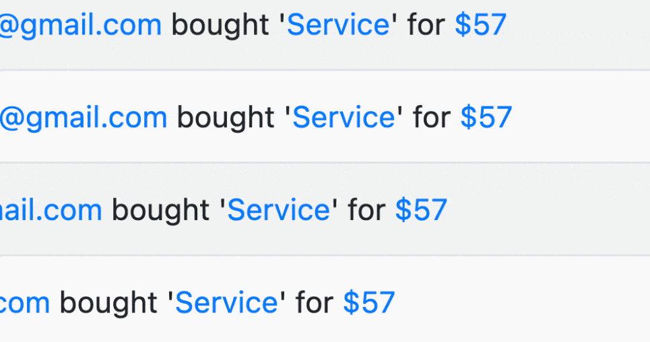Click the $57 amount in the third row
650x342 pixels.
point(421,210)
